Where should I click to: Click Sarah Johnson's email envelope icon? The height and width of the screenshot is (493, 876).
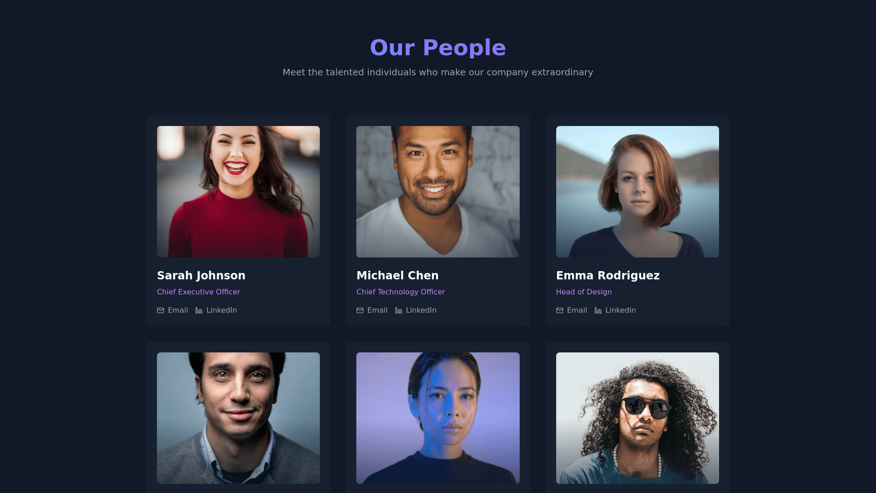(161, 310)
